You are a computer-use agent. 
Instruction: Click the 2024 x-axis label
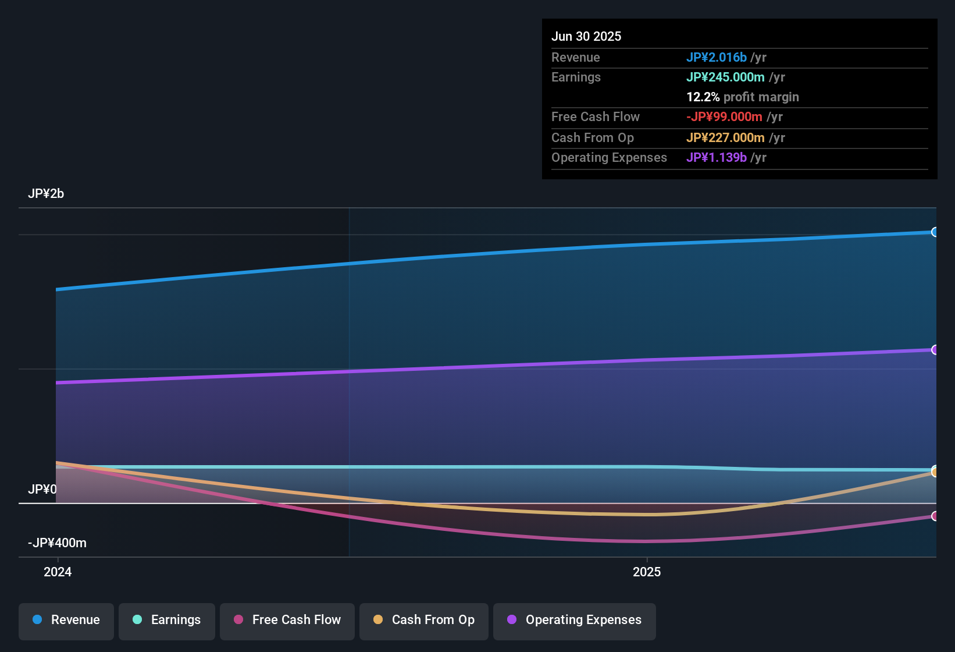pos(58,572)
